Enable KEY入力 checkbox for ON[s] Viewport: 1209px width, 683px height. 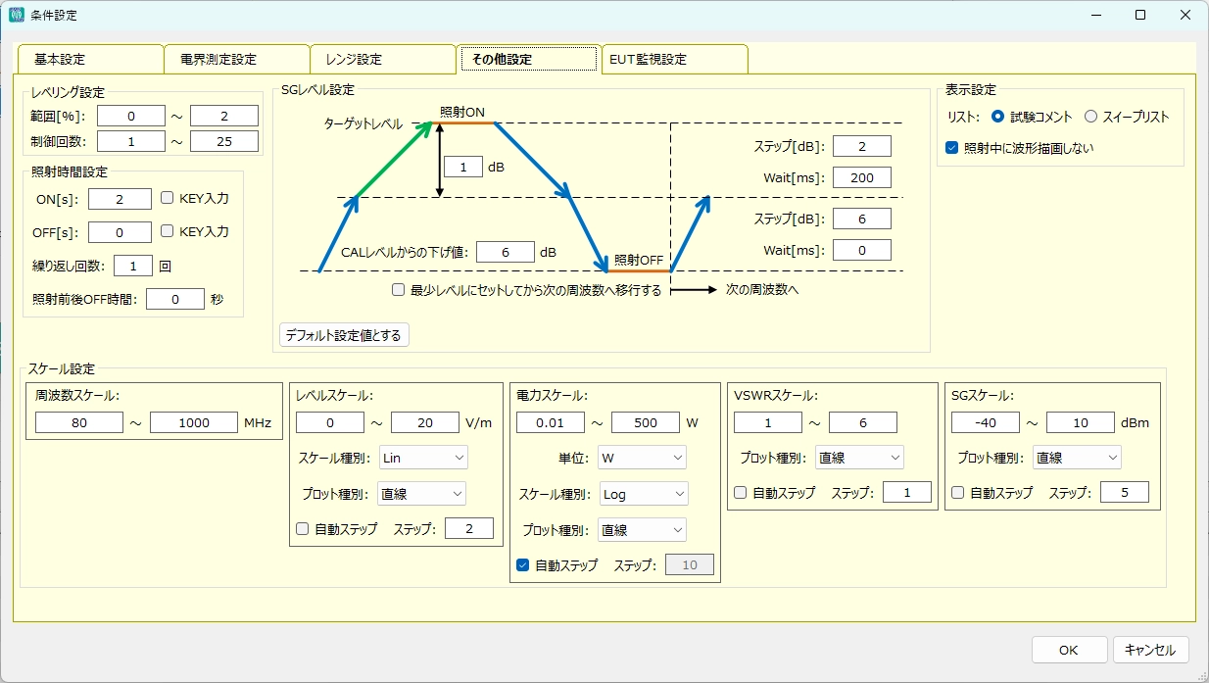click(168, 199)
